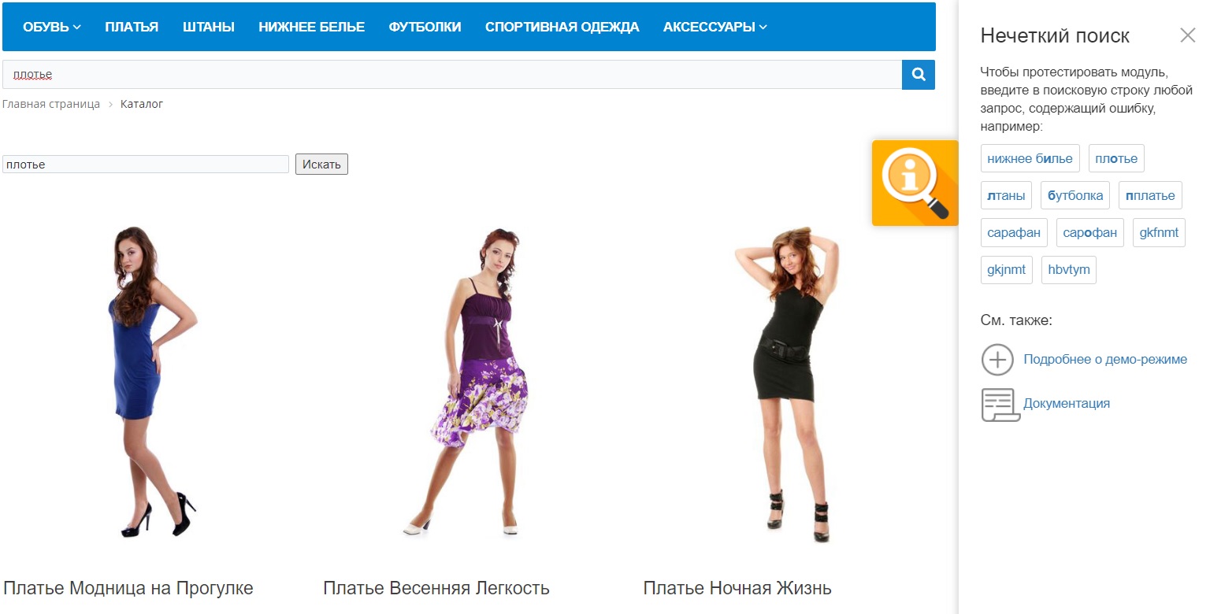Viewport: 1210px width, 614px height.
Task: Click the Искать button
Action: click(x=321, y=165)
